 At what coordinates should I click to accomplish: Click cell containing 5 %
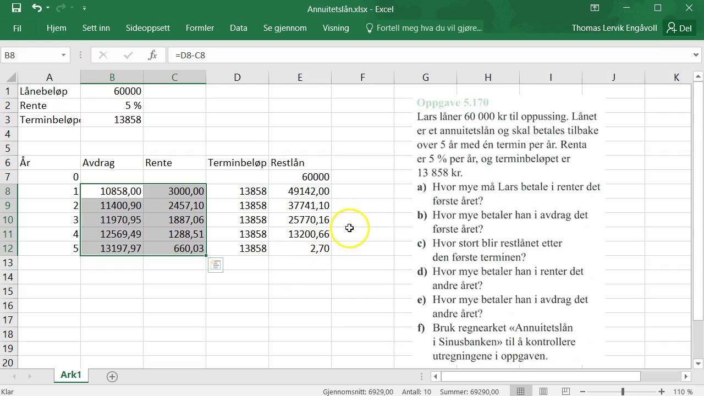click(112, 106)
